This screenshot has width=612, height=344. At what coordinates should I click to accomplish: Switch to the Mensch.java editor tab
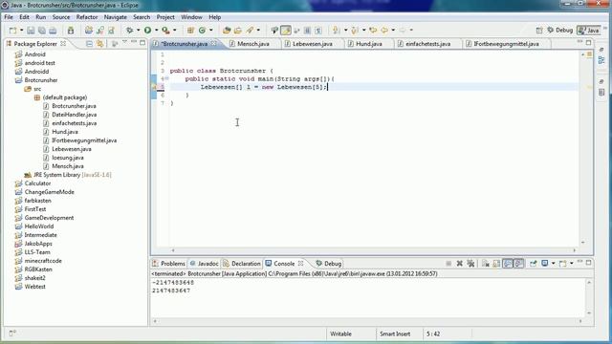pos(253,44)
